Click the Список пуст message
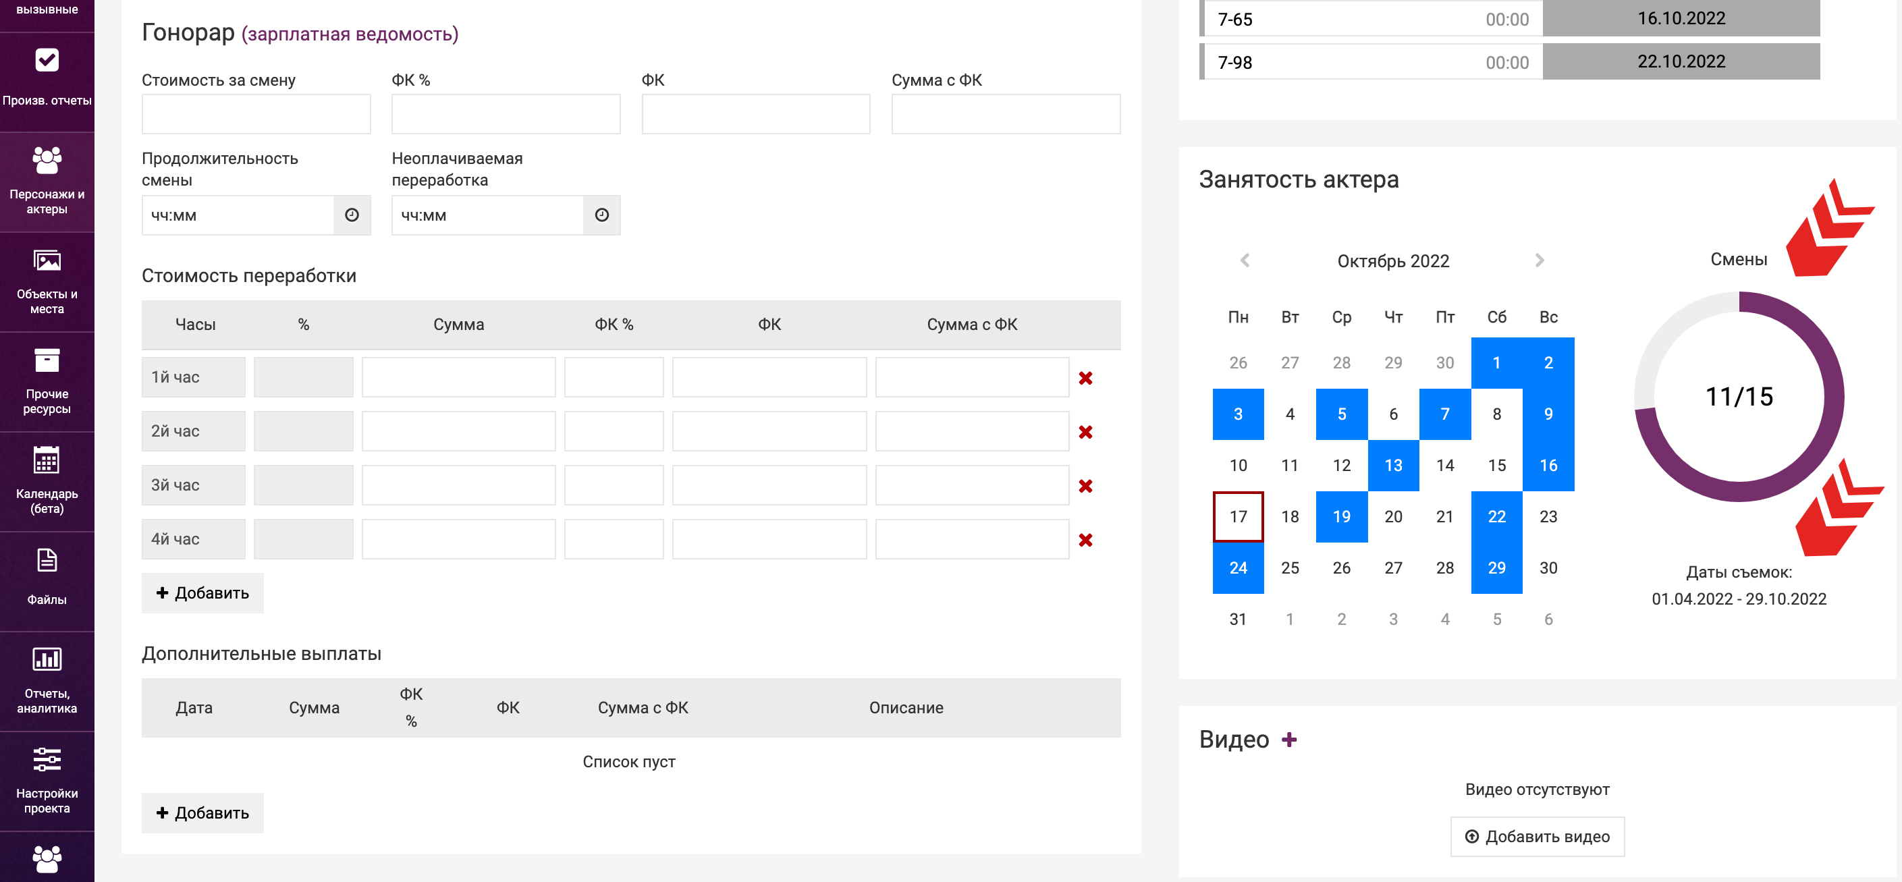 [629, 761]
